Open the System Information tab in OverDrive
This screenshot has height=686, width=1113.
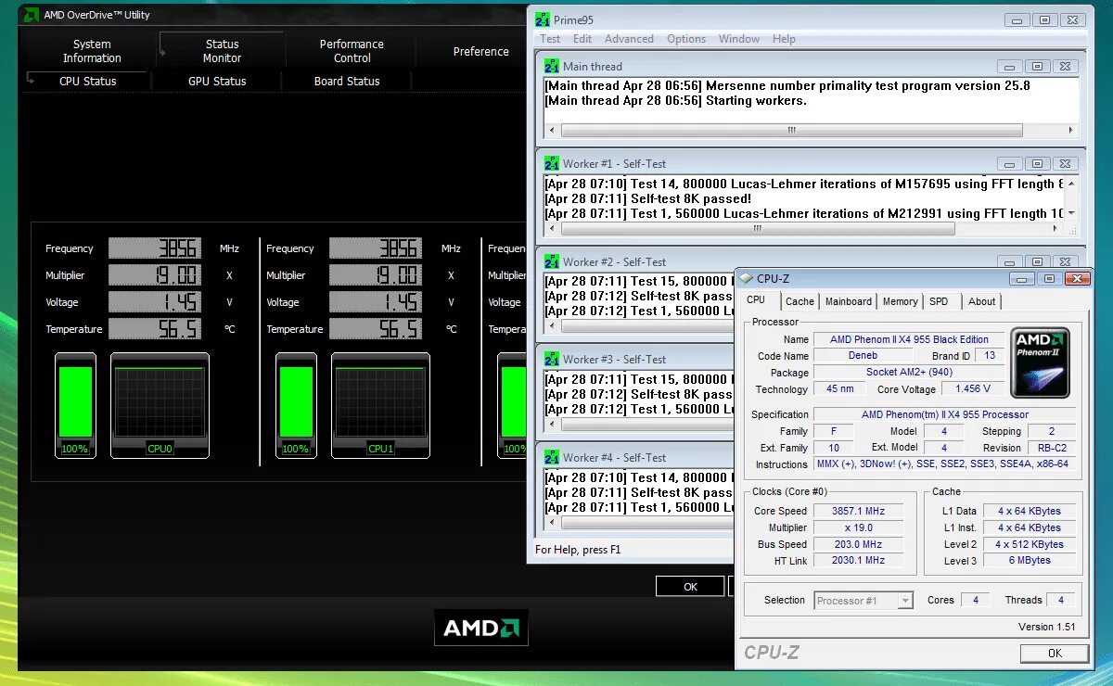pyautogui.click(x=92, y=51)
